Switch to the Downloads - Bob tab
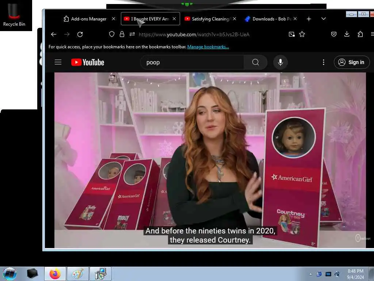This screenshot has width=374, height=281. point(268,19)
